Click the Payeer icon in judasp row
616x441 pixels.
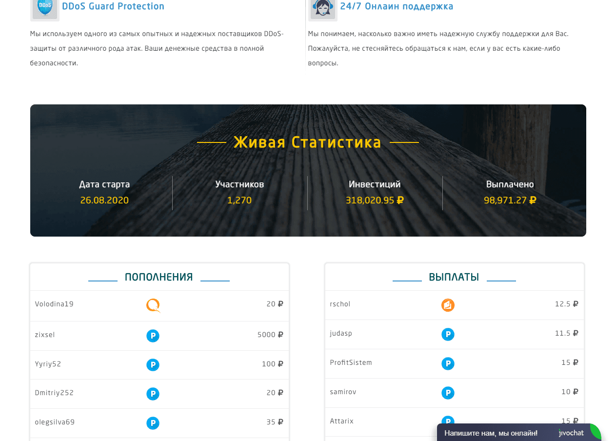coord(448,334)
